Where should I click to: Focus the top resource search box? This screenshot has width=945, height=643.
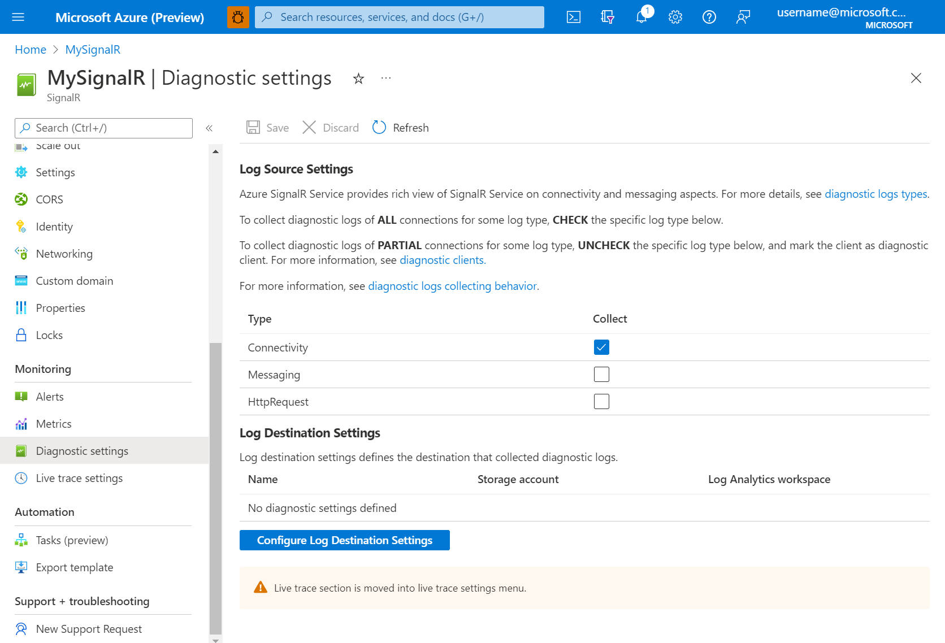pyautogui.click(x=399, y=17)
